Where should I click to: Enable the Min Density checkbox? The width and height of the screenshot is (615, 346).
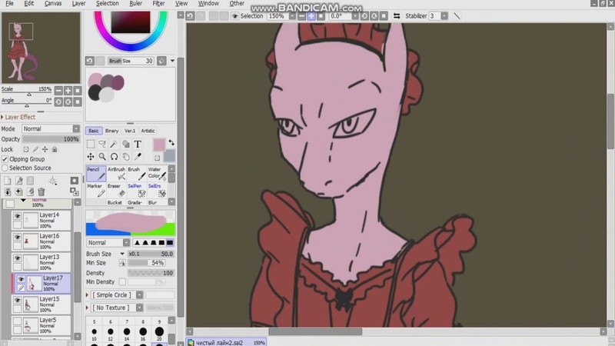[122, 281]
